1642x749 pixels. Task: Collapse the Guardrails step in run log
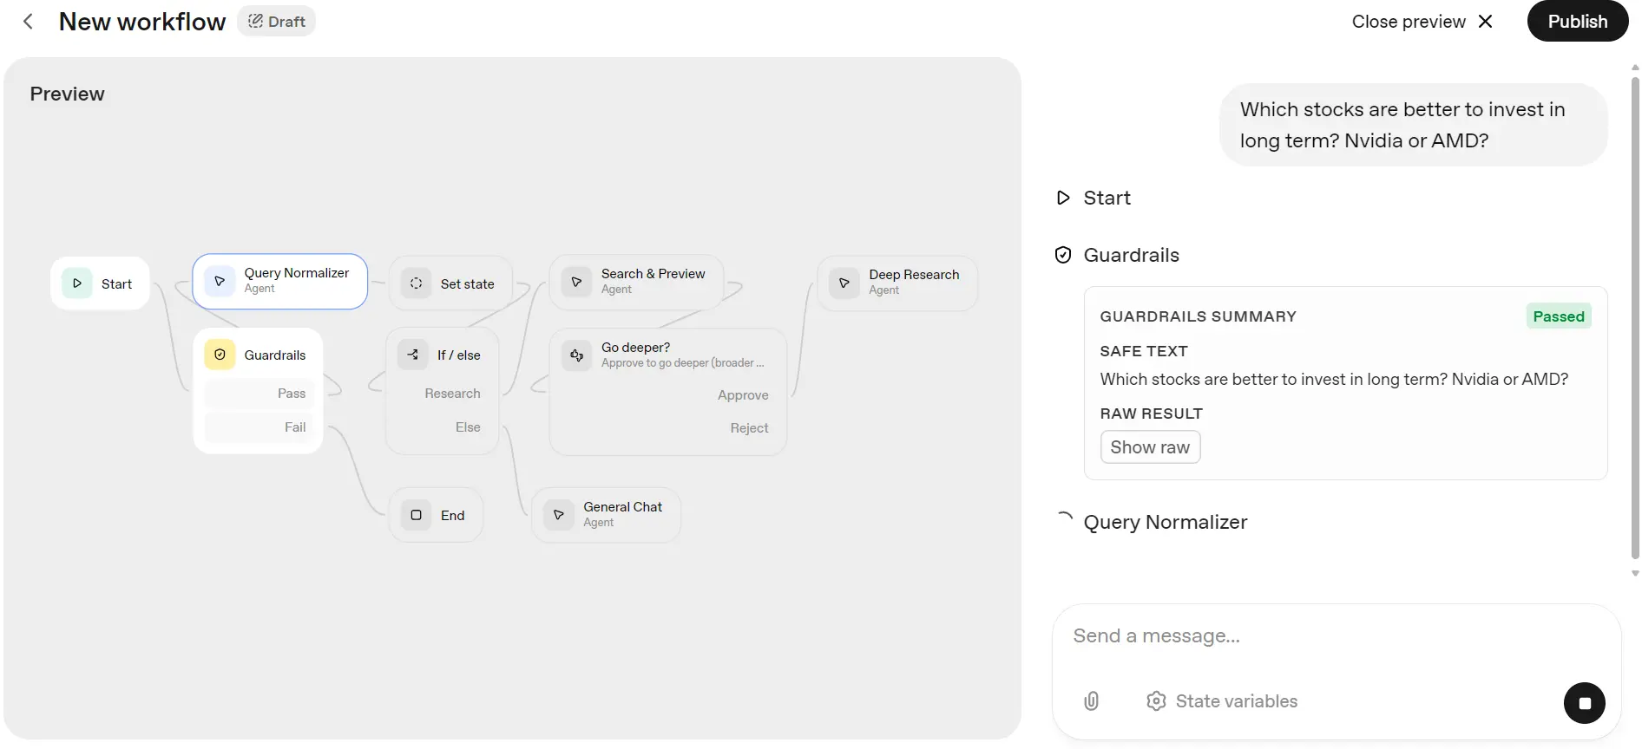(x=1130, y=255)
